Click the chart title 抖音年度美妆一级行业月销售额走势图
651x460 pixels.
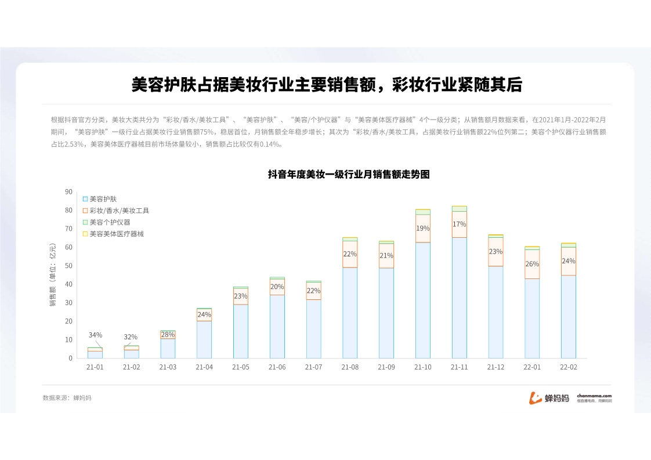coord(348,174)
